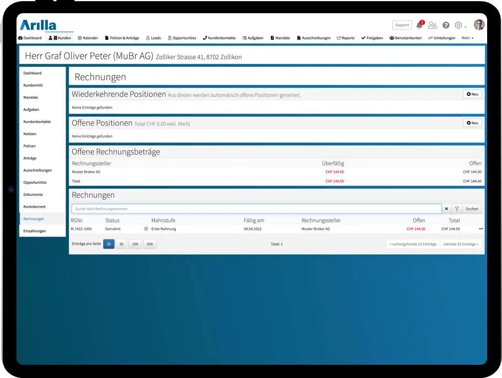Open Policen & Anträge in navigation
Image resolution: width=502 pixels, height=378 pixels.
[x=122, y=38]
